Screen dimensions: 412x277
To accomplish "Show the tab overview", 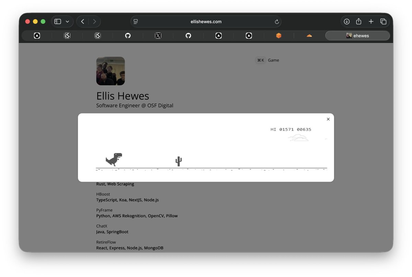I will click(383, 22).
